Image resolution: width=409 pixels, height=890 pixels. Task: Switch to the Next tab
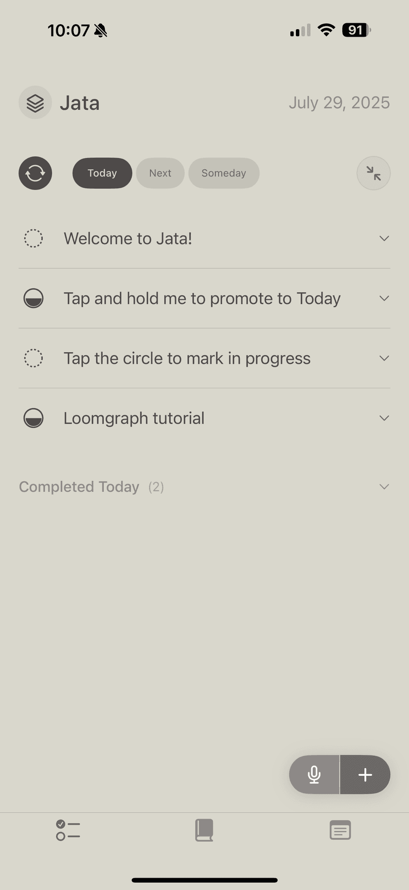(160, 173)
